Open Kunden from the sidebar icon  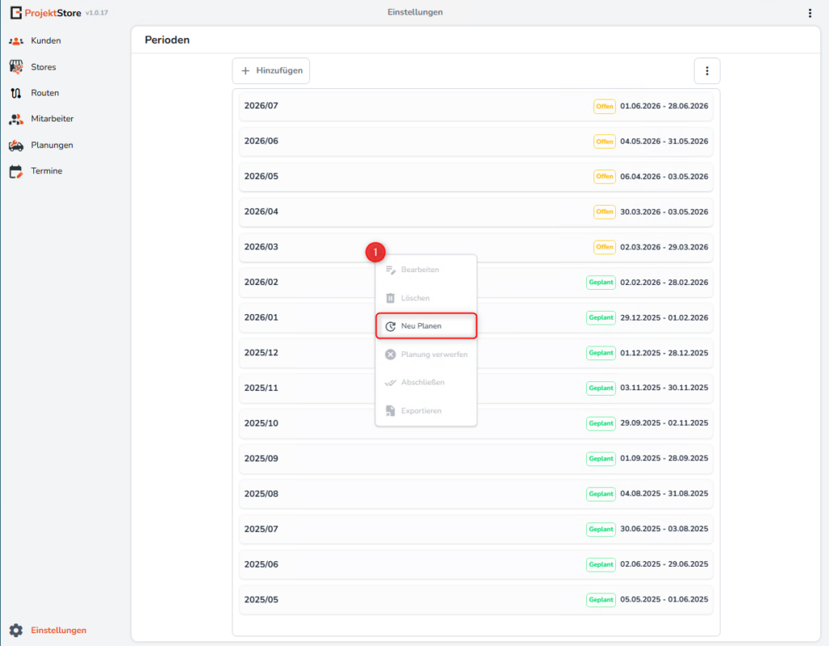pyautogui.click(x=15, y=40)
